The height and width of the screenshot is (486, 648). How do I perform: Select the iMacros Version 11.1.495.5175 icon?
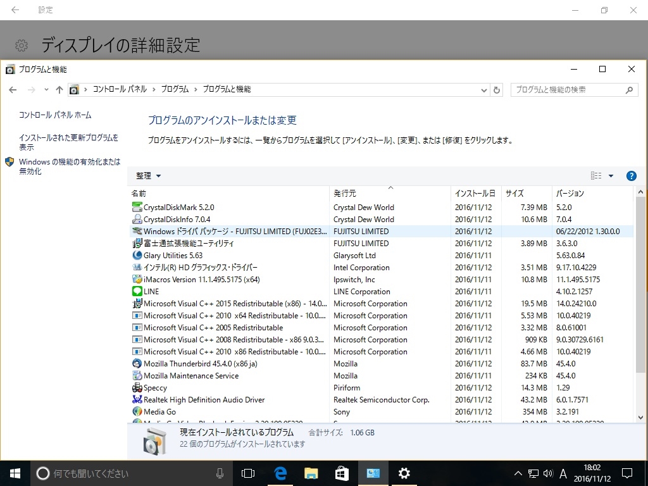click(x=137, y=279)
